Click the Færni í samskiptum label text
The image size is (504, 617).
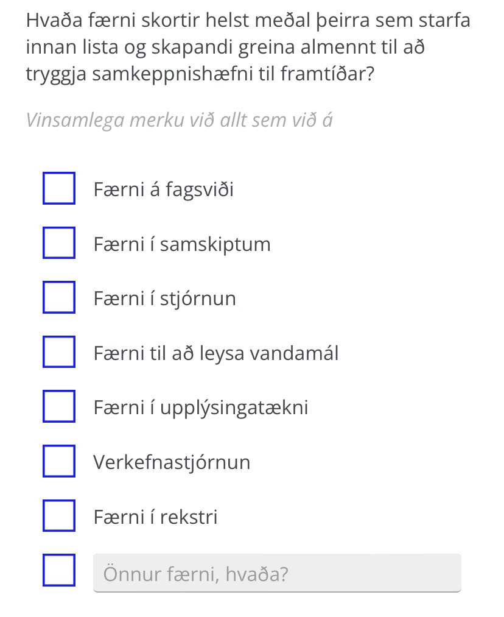pyautogui.click(x=182, y=244)
